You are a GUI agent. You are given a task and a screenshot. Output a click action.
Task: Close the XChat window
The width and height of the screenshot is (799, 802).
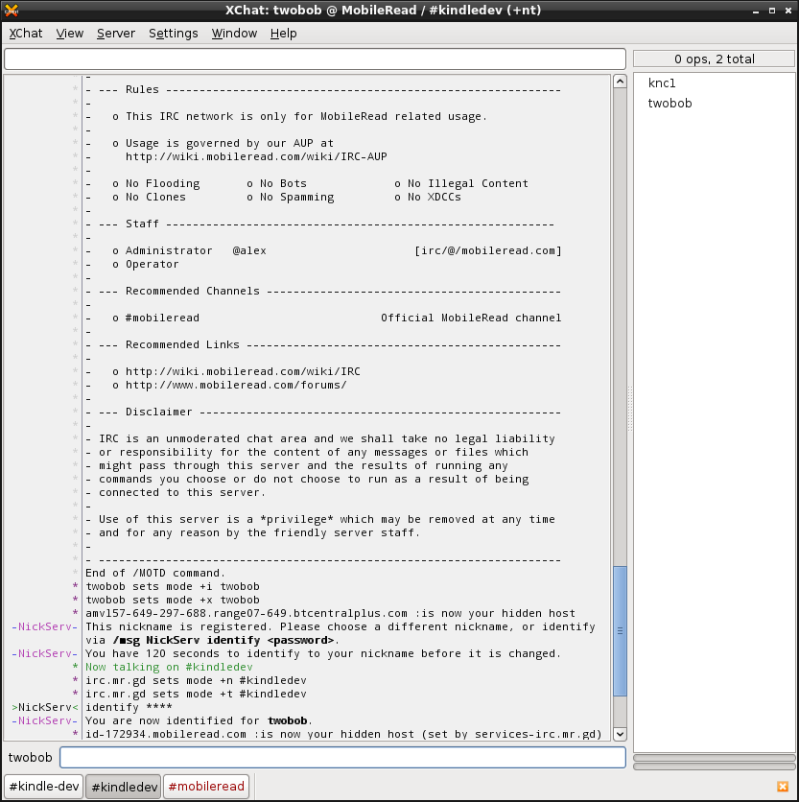click(788, 11)
